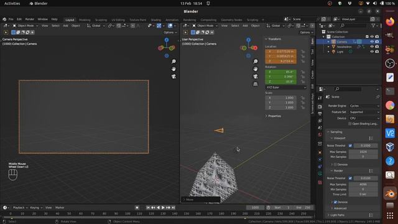Toggle the Viewport Noise Threshold checkbox
This screenshot has width=398, height=224.
click(350, 146)
